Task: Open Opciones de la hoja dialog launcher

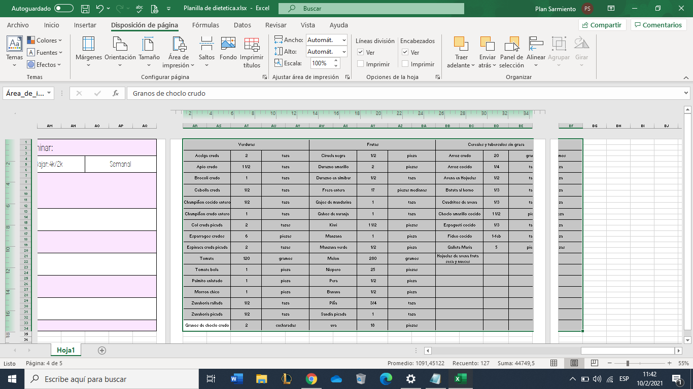Action: coord(437,77)
